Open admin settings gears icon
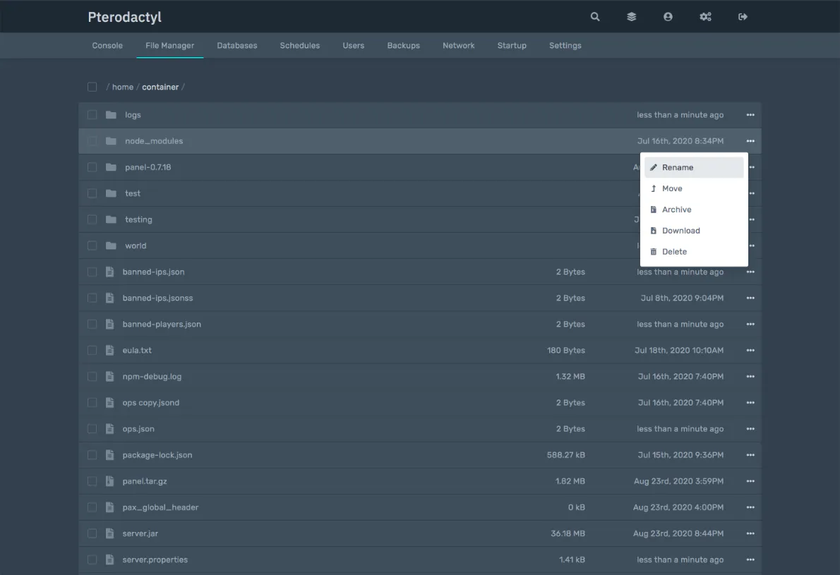 click(x=705, y=17)
